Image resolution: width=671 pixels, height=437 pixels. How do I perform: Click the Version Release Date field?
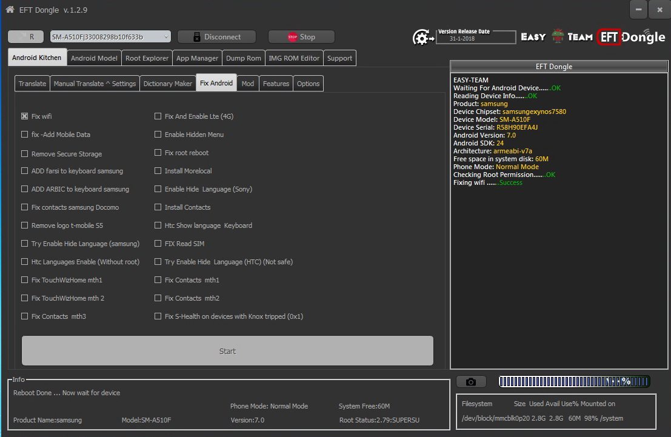pos(476,37)
